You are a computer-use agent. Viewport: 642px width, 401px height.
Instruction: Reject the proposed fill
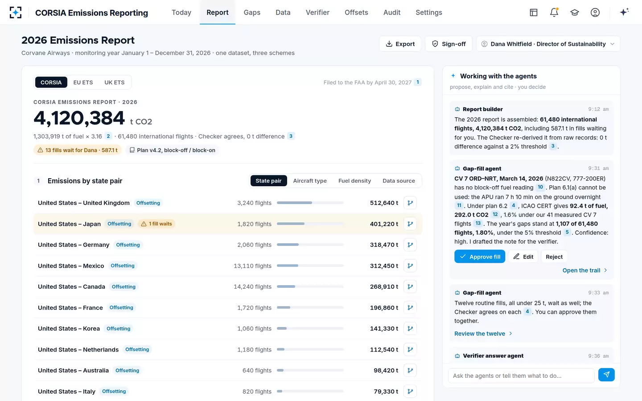tap(554, 257)
